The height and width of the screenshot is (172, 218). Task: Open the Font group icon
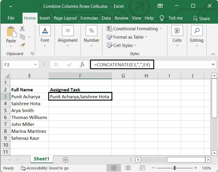click(45, 31)
